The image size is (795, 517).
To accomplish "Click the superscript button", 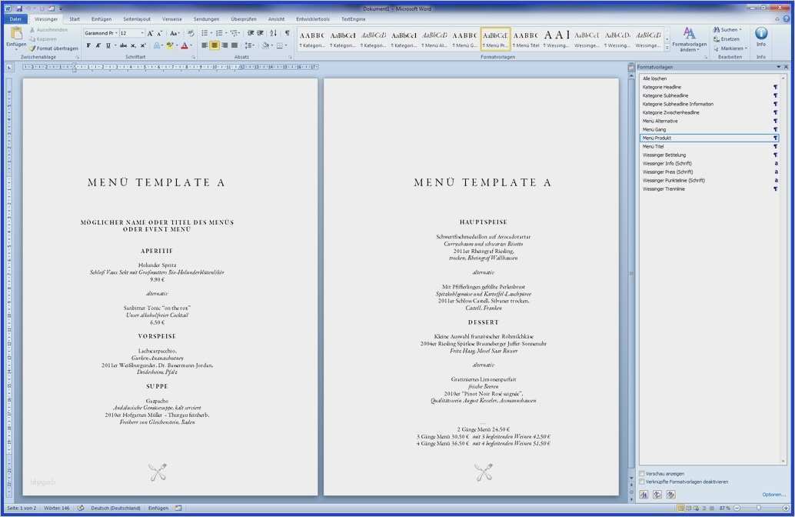I will [143, 45].
